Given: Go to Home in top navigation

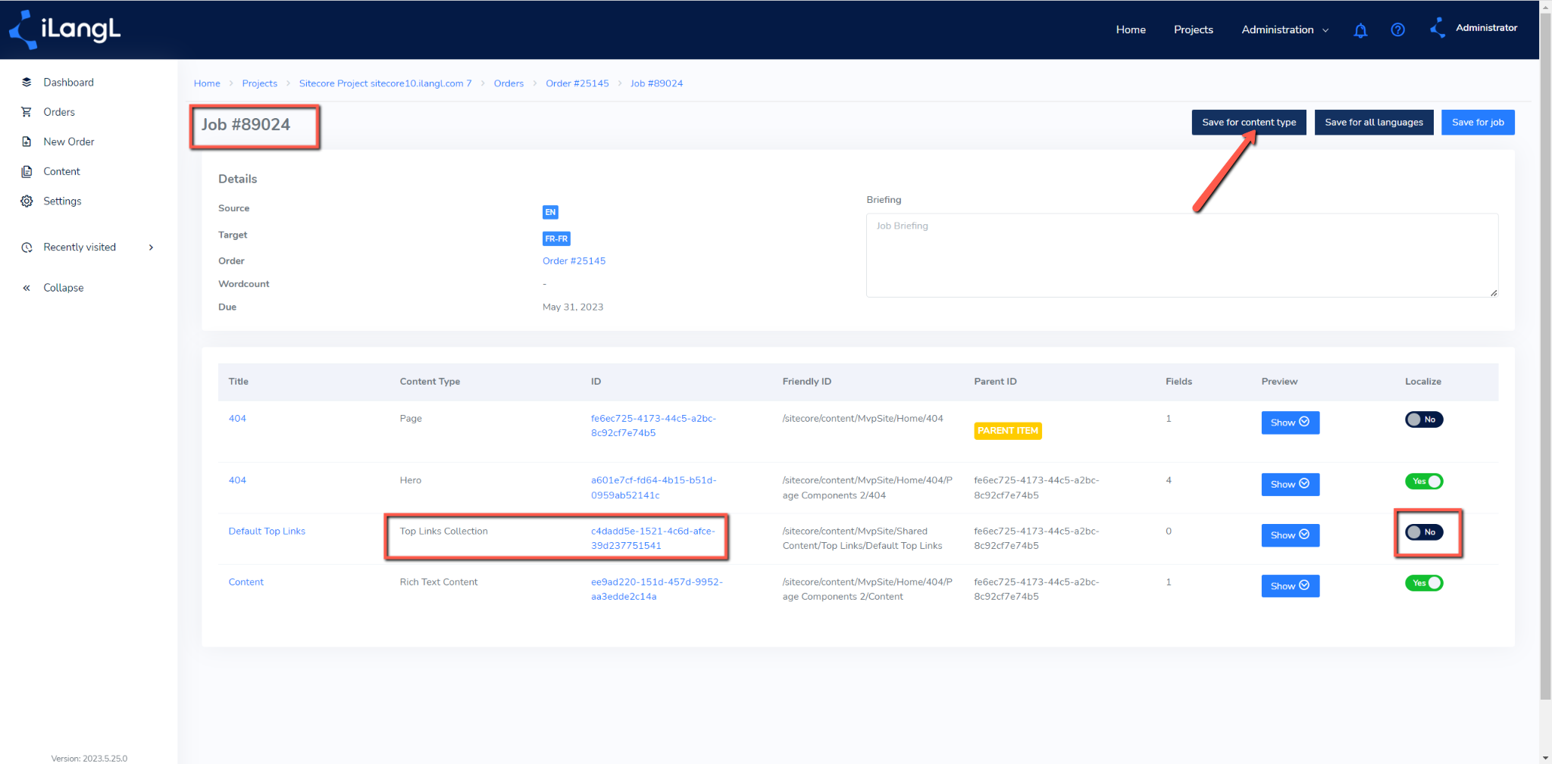Looking at the screenshot, I should [1131, 30].
